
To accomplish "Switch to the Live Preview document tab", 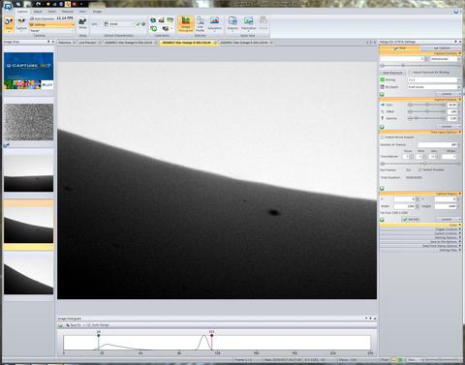I will (x=89, y=43).
